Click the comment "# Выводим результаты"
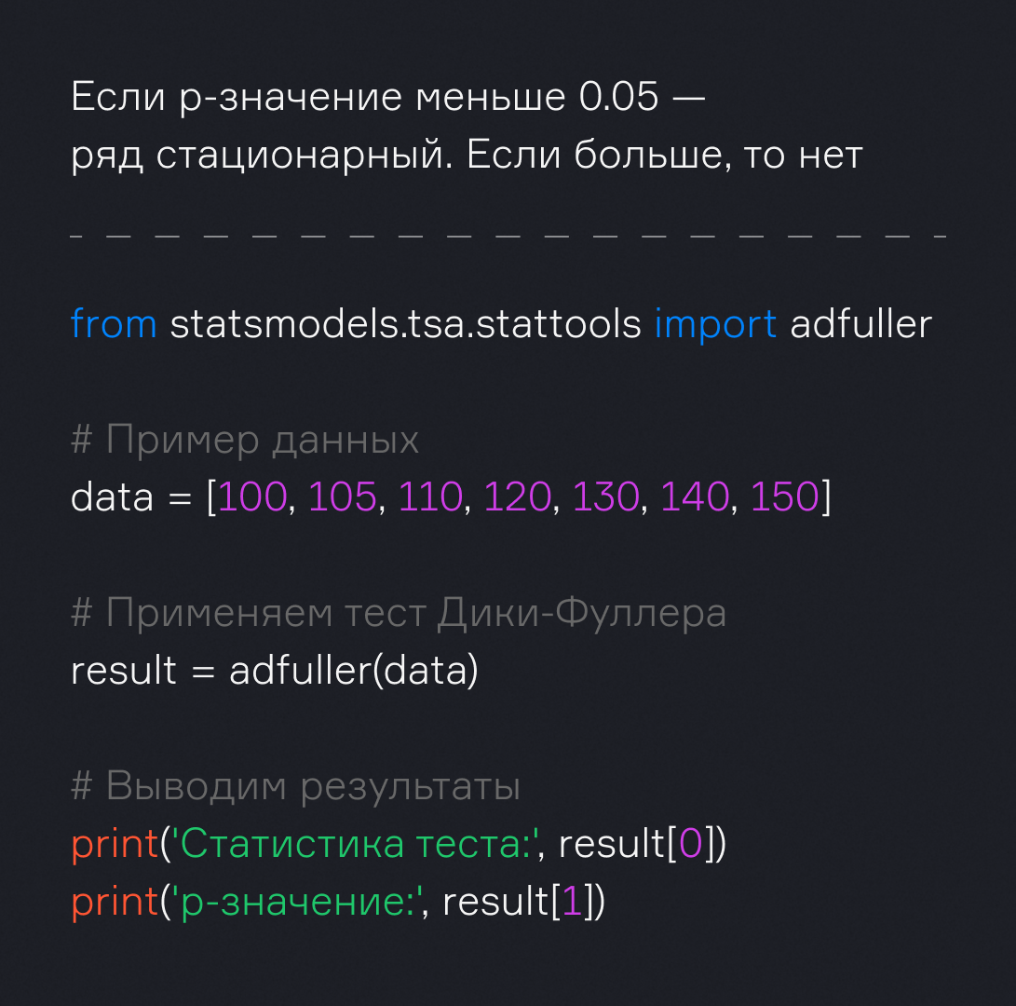 tap(295, 786)
